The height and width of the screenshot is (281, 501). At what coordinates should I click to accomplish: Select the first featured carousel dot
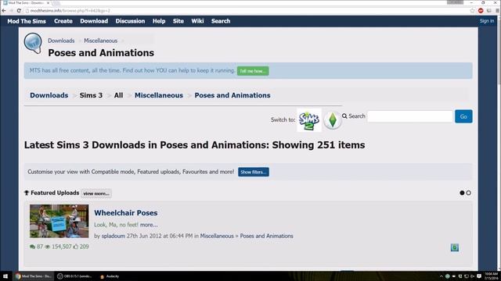coord(462,193)
